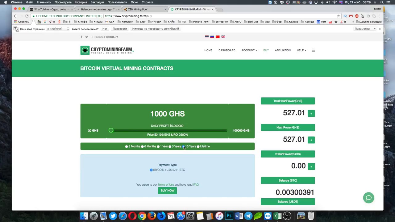The image size is (395, 222).
Task: Click the hashpower slider handle
Action: point(111,130)
